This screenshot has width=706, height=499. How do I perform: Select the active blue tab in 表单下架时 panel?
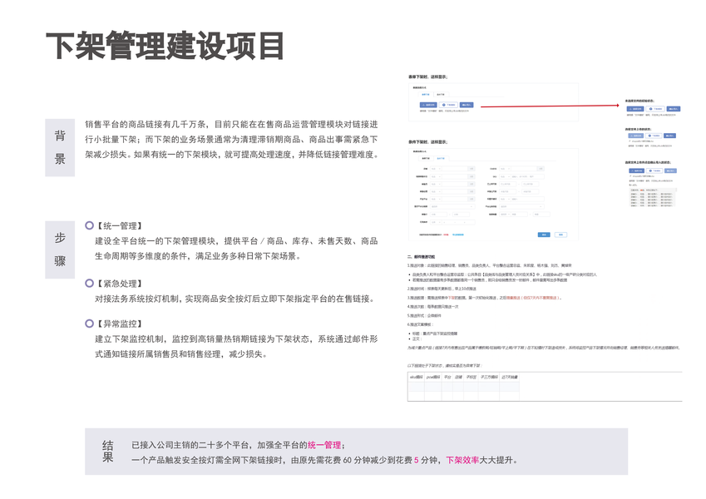click(426, 95)
